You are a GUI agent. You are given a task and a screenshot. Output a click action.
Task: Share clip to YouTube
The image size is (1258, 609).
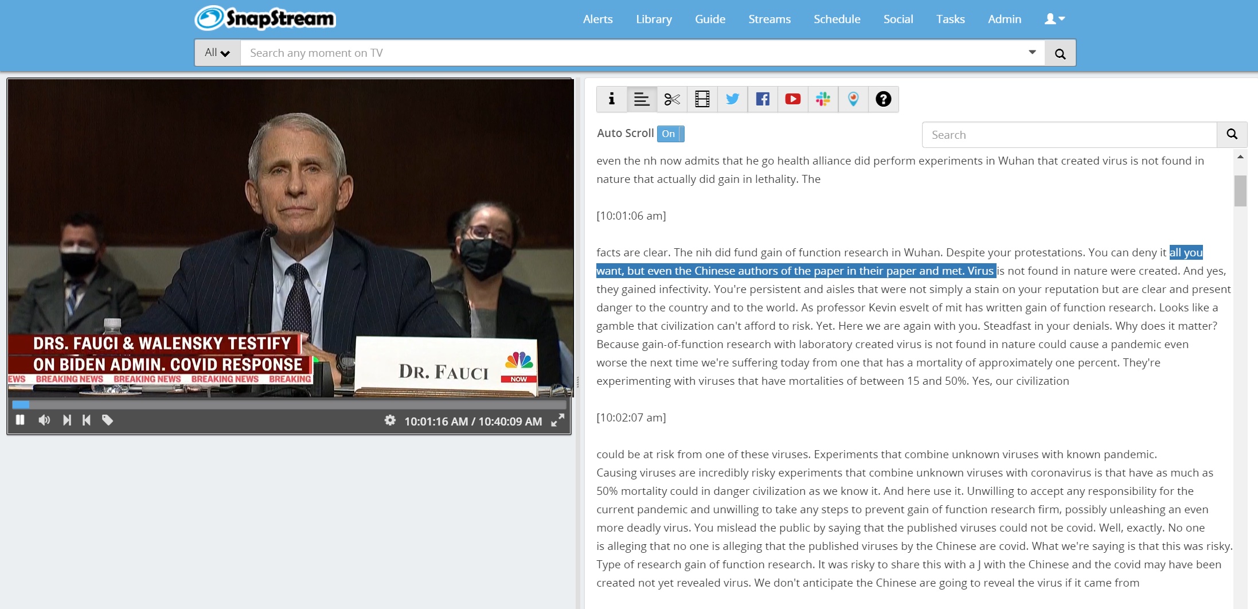click(x=793, y=99)
